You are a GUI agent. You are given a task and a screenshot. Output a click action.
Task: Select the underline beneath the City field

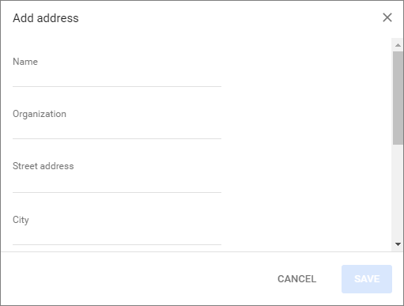point(117,244)
